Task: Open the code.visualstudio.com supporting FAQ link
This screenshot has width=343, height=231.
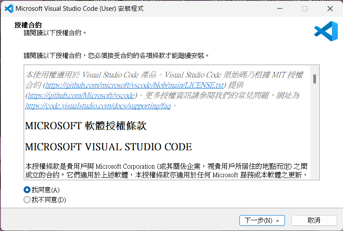Action: (98, 106)
